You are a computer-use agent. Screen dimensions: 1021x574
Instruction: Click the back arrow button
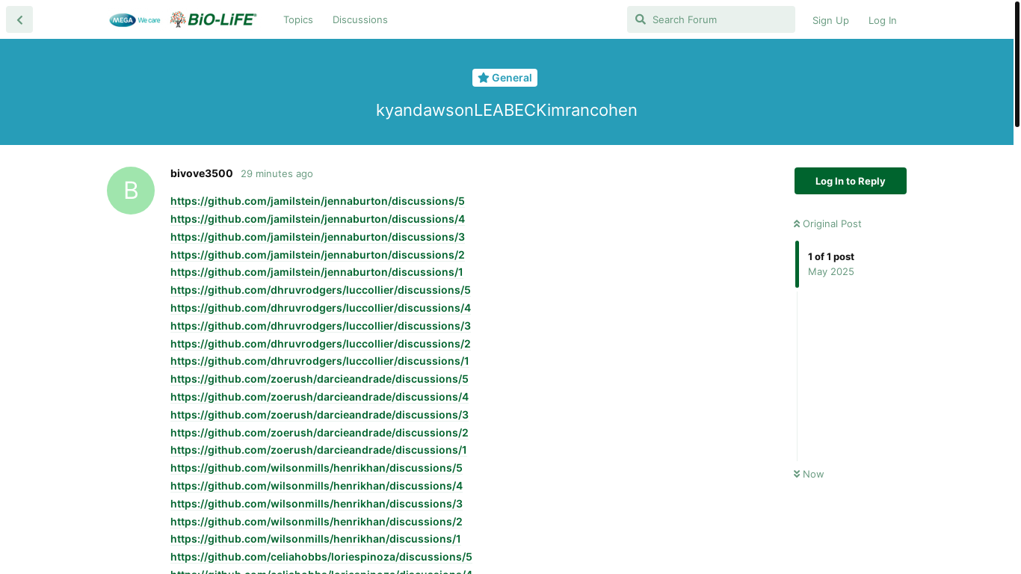click(19, 19)
